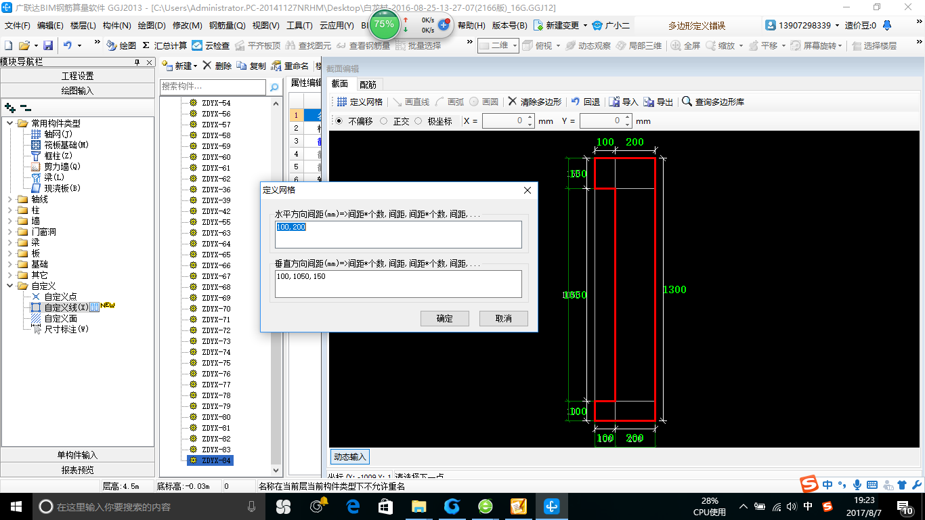
Task: Open 钢筋量(Q) menu
Action: click(227, 25)
